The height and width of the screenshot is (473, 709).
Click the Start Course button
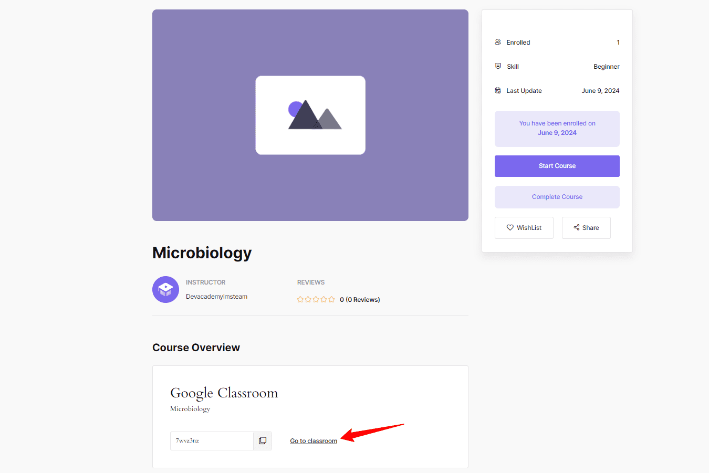557,166
